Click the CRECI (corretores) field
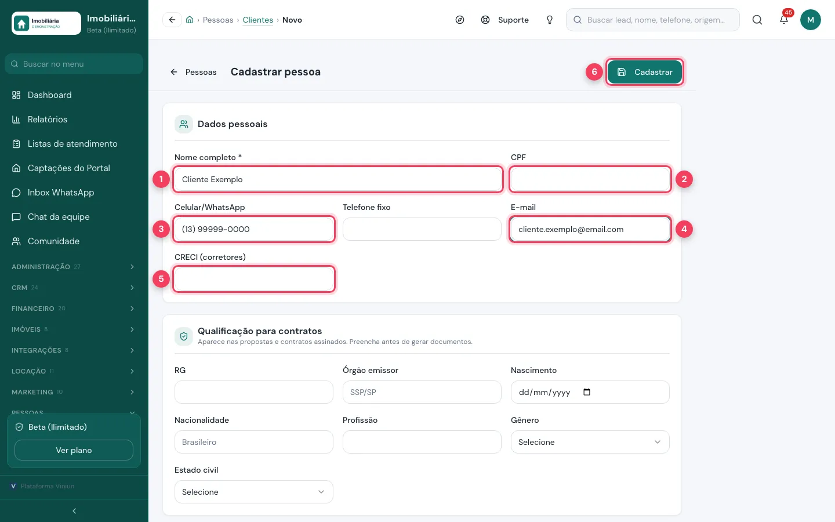The width and height of the screenshot is (835, 522). point(254,279)
